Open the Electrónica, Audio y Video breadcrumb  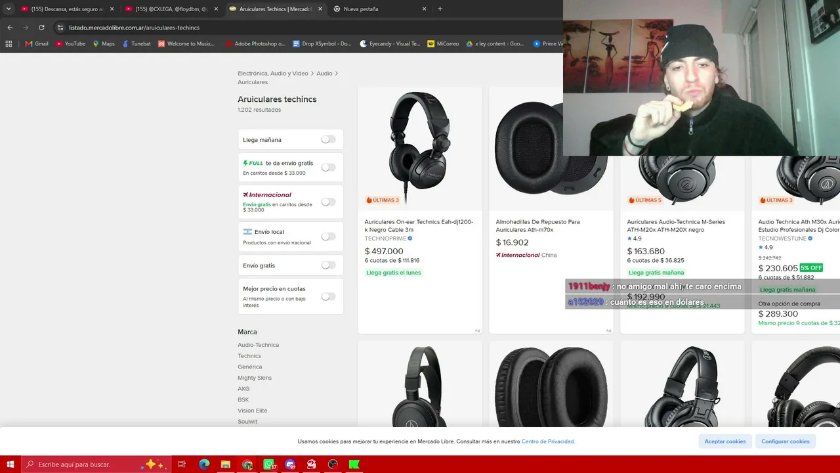tap(273, 74)
